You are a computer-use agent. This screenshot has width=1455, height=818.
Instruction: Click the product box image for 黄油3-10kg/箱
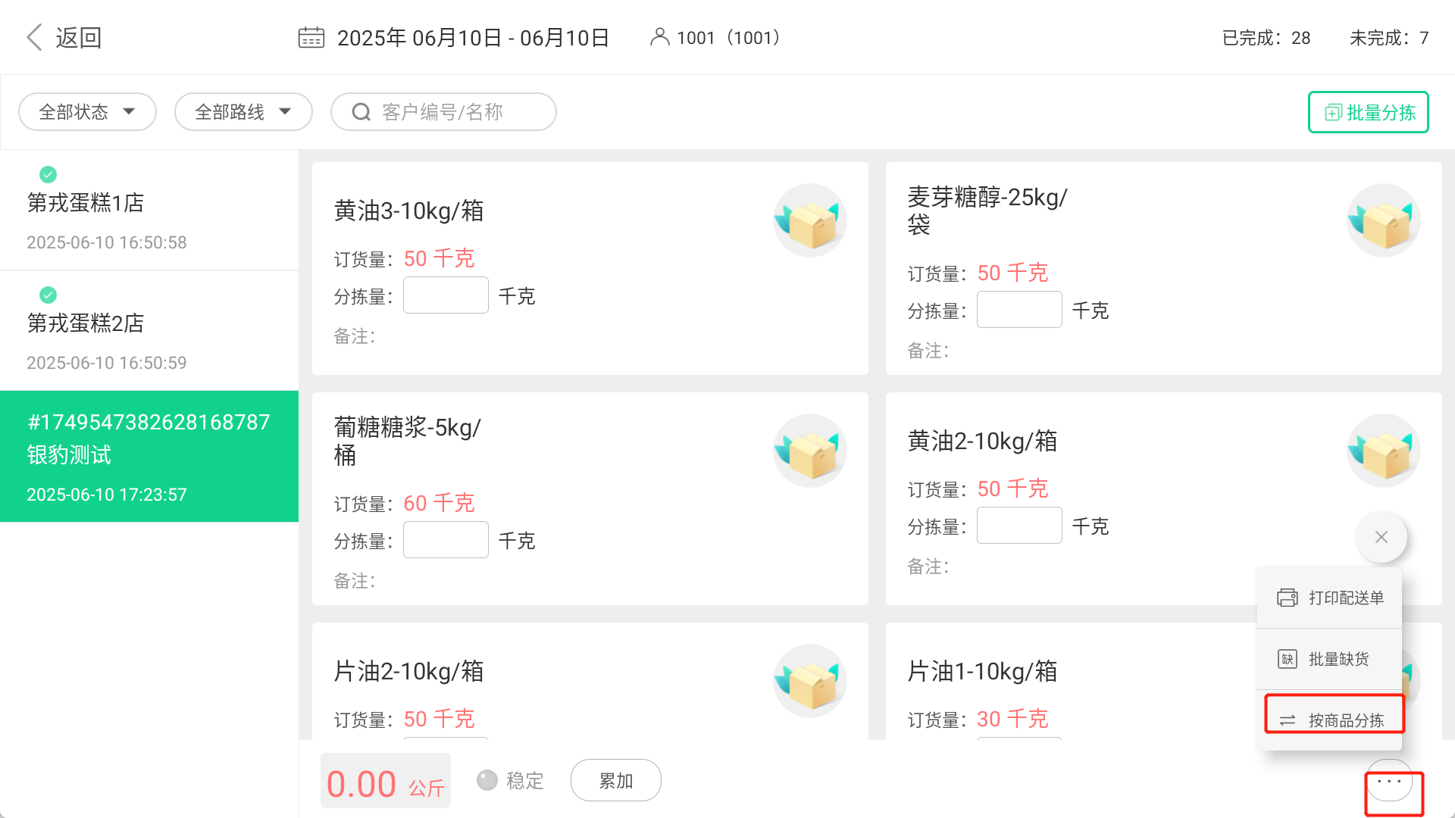(809, 220)
